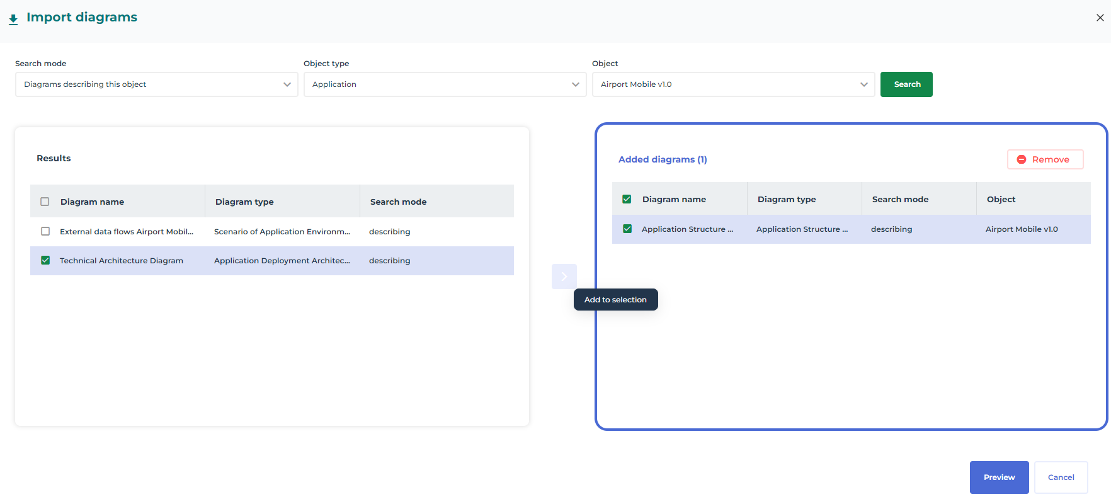Click the Preview button
Screen dimensions: 1111x497
click(999, 477)
